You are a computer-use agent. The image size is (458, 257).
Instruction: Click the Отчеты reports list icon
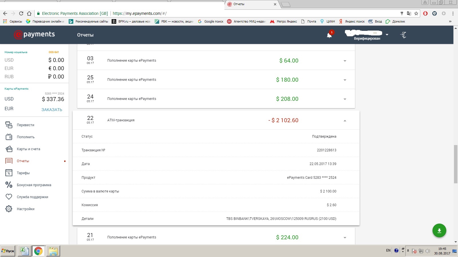click(9, 161)
